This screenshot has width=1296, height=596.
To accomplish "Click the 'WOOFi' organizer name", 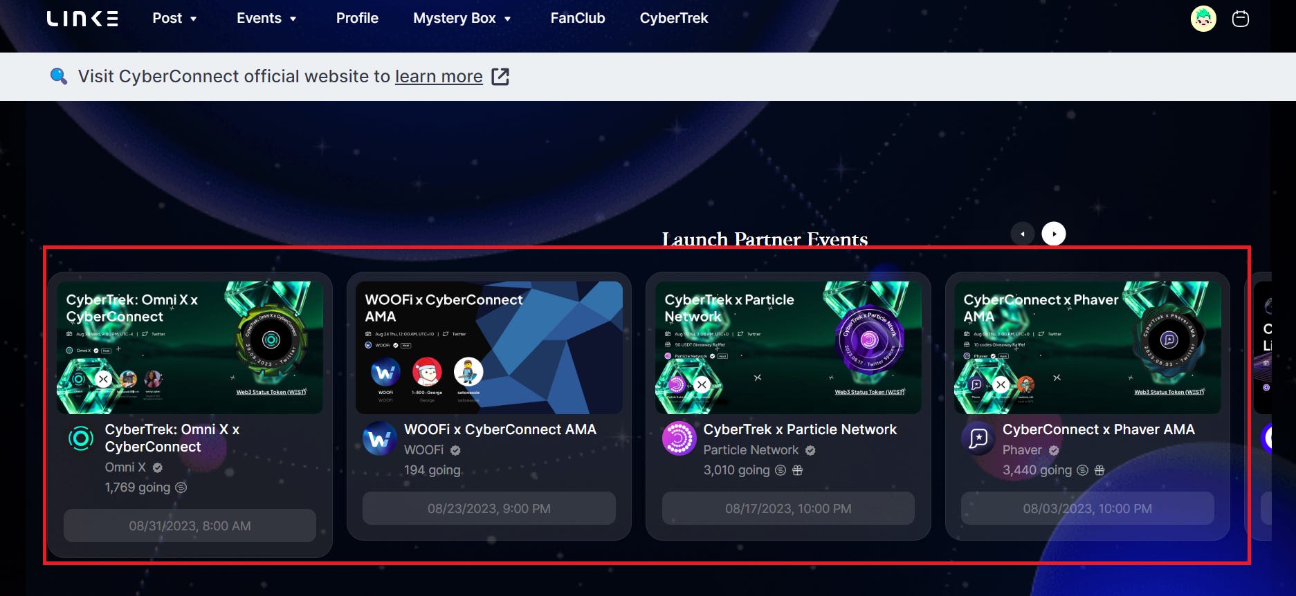I will [x=424, y=450].
